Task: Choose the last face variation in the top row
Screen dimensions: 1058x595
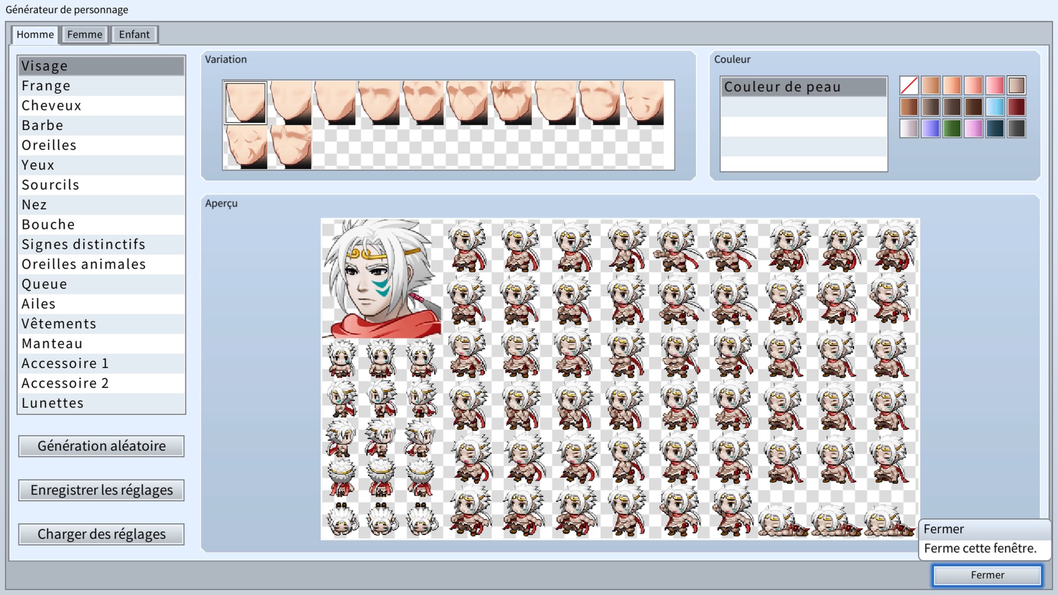Action: coord(643,102)
